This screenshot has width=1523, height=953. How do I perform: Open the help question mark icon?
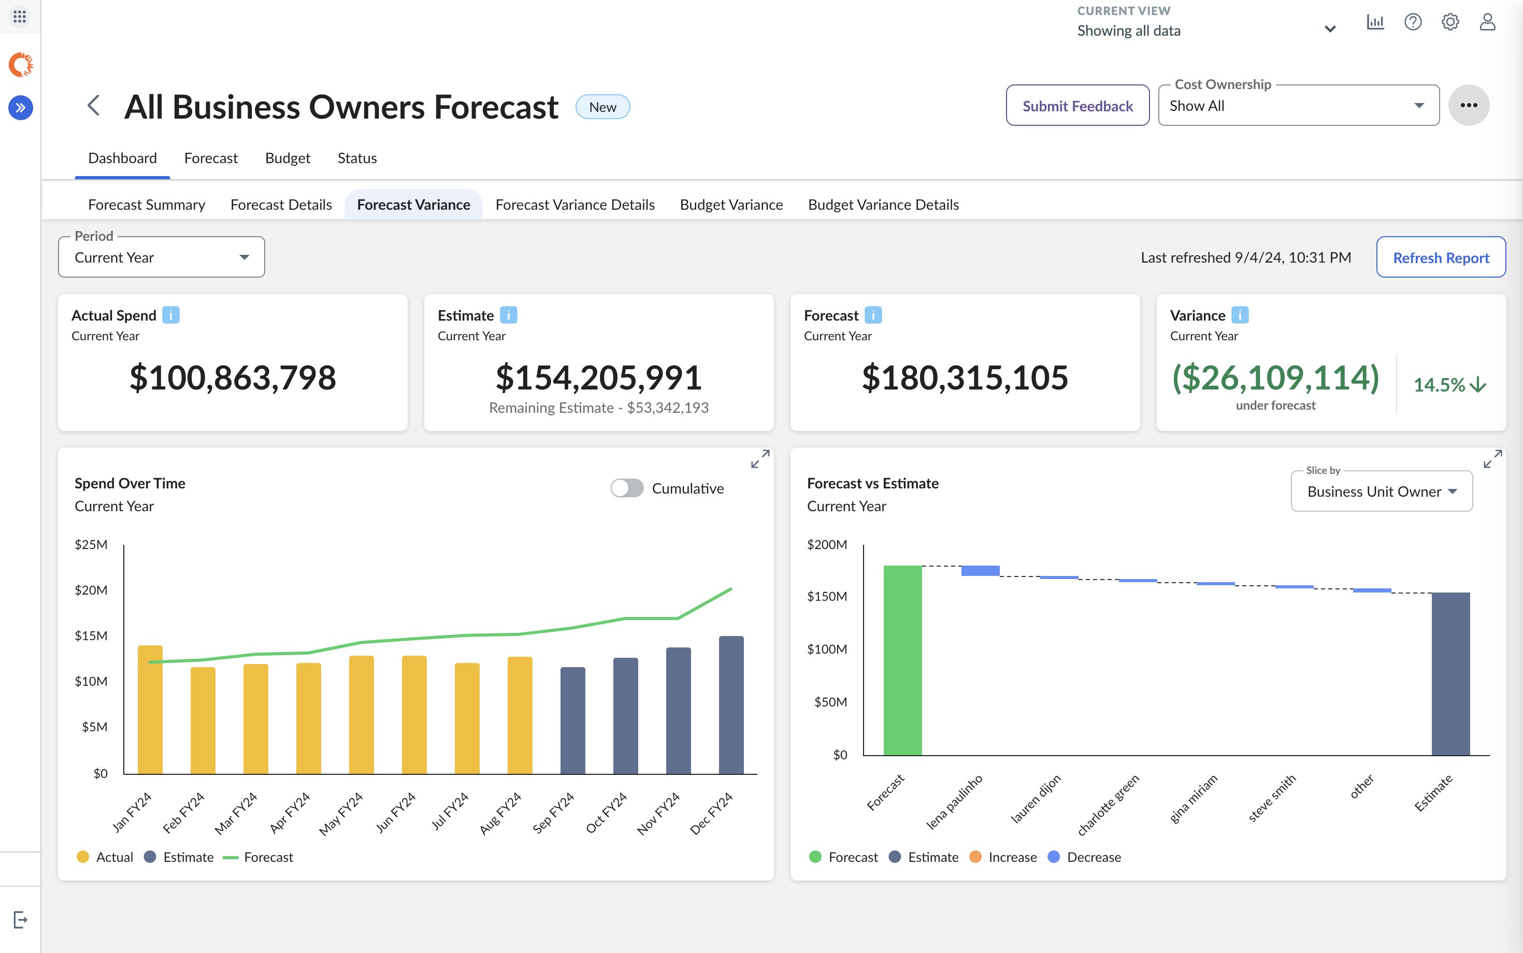point(1413,23)
